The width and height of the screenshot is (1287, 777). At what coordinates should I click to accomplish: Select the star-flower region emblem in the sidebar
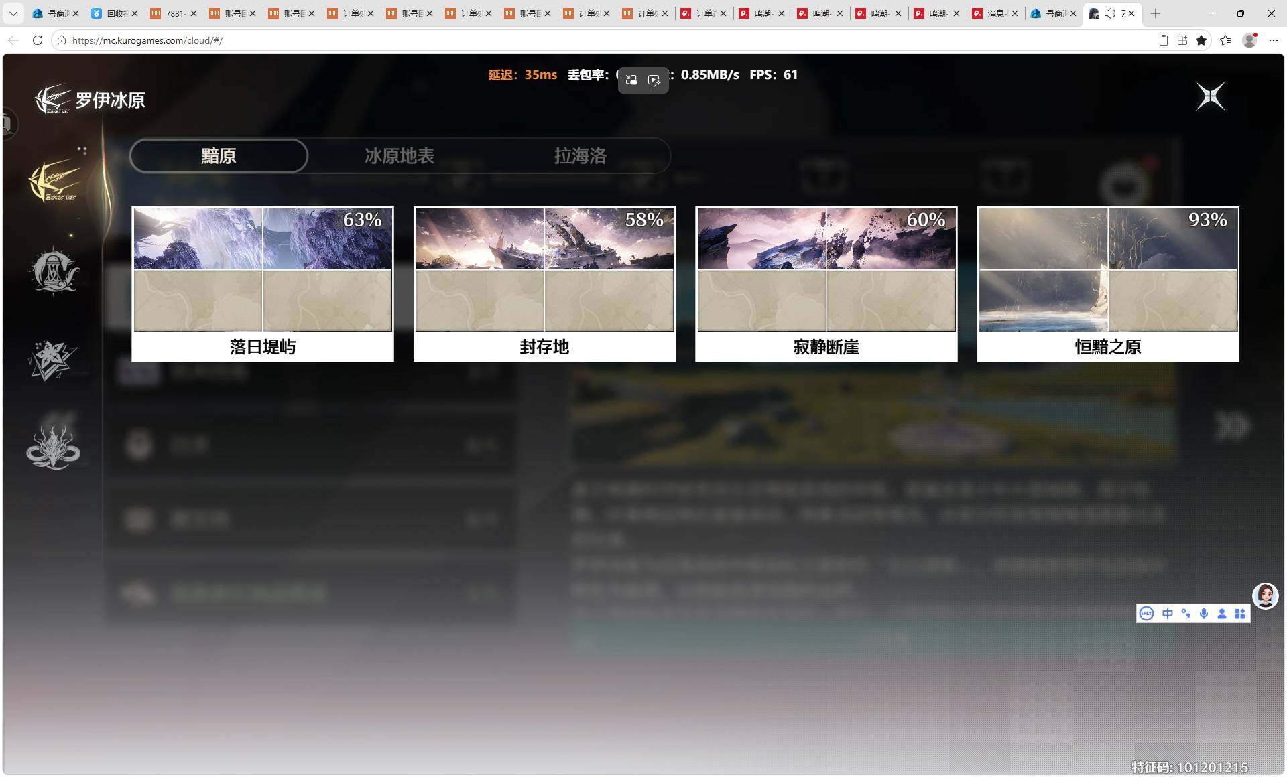pos(53,360)
